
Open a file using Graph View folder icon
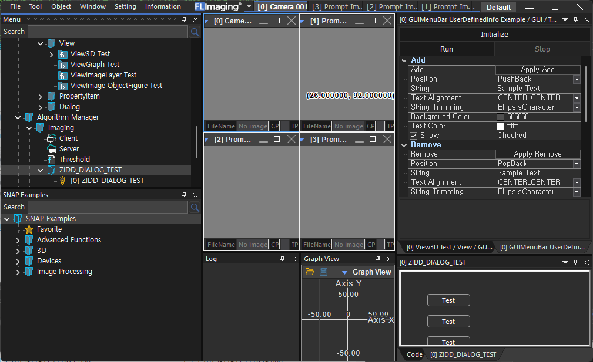[x=310, y=272]
